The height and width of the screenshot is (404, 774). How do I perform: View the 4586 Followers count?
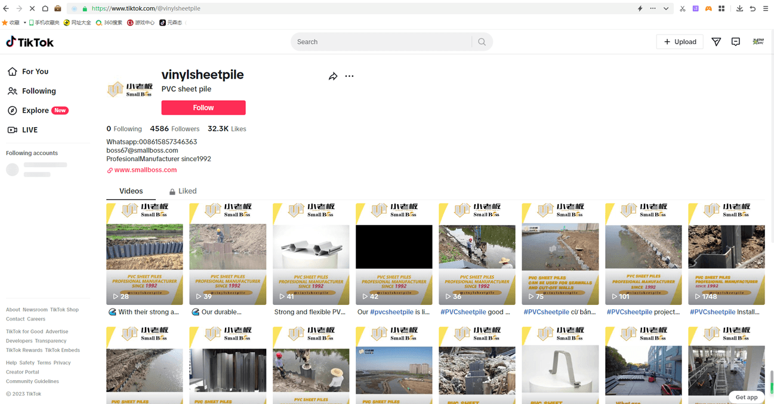pyautogui.click(x=175, y=129)
